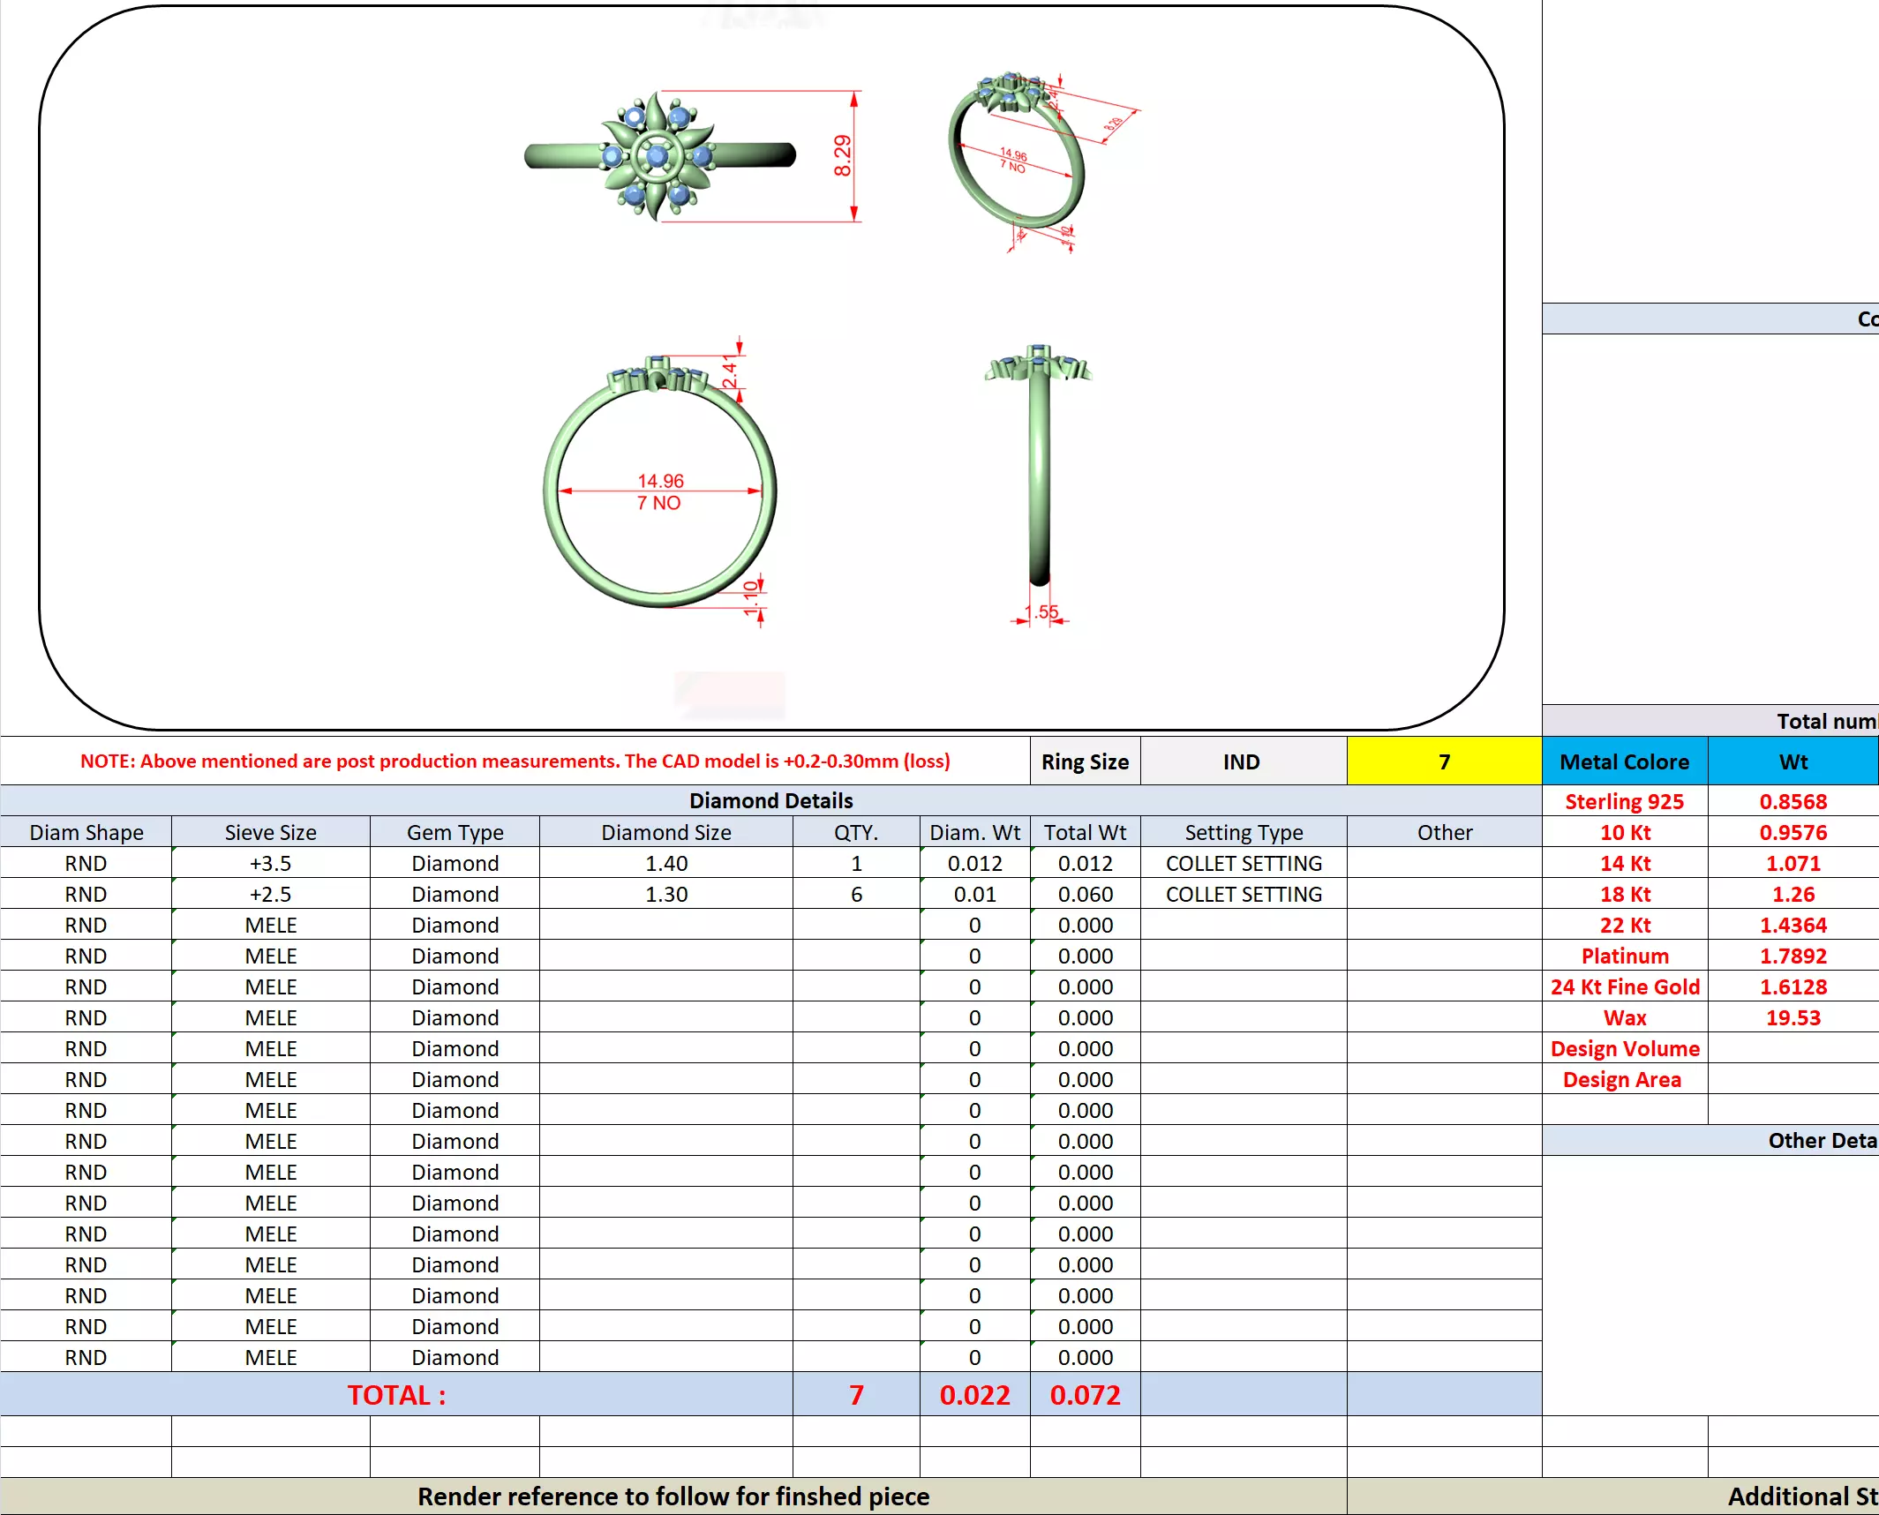Select the Ring Size label cell
Viewport: 1879px width, 1515px height.
pyautogui.click(x=1085, y=761)
